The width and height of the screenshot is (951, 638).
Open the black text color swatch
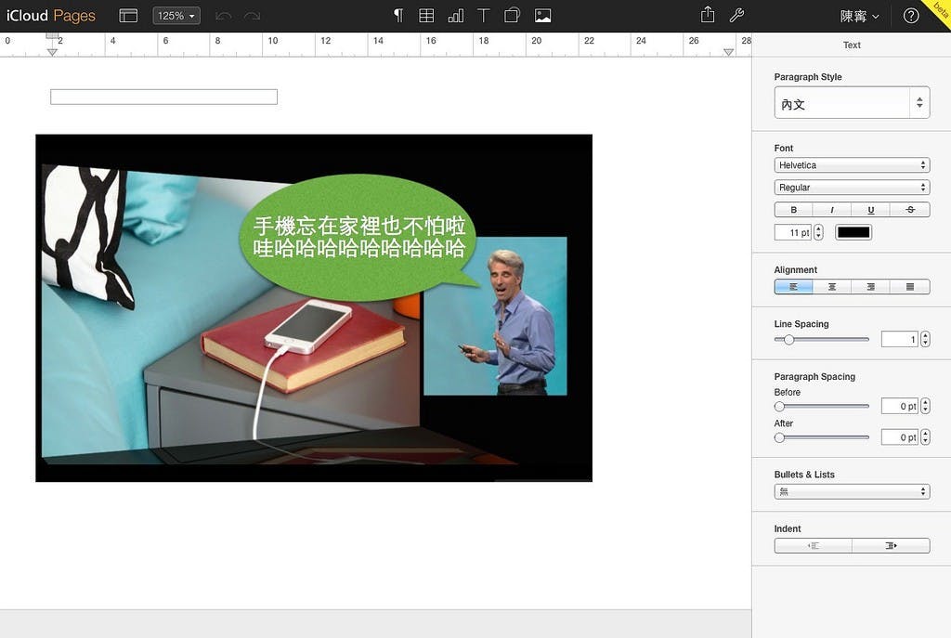[x=853, y=232]
